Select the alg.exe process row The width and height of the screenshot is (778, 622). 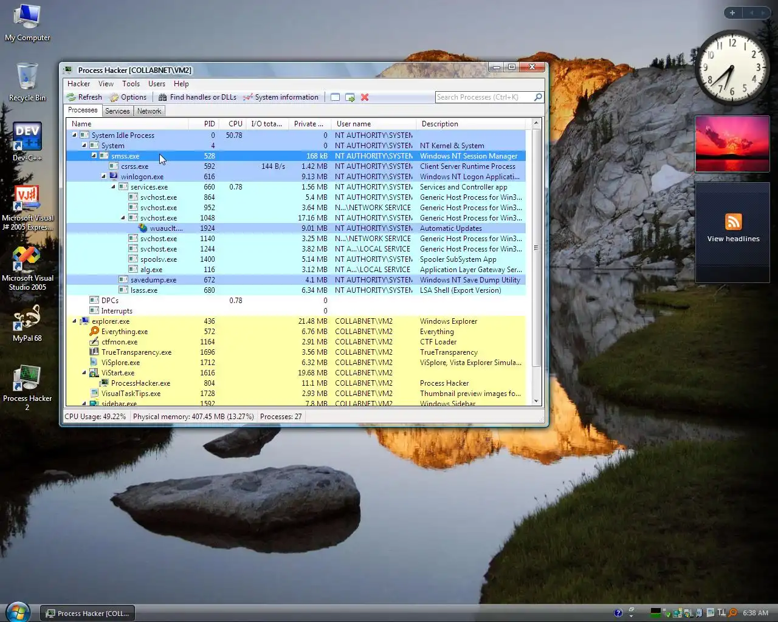pos(296,270)
